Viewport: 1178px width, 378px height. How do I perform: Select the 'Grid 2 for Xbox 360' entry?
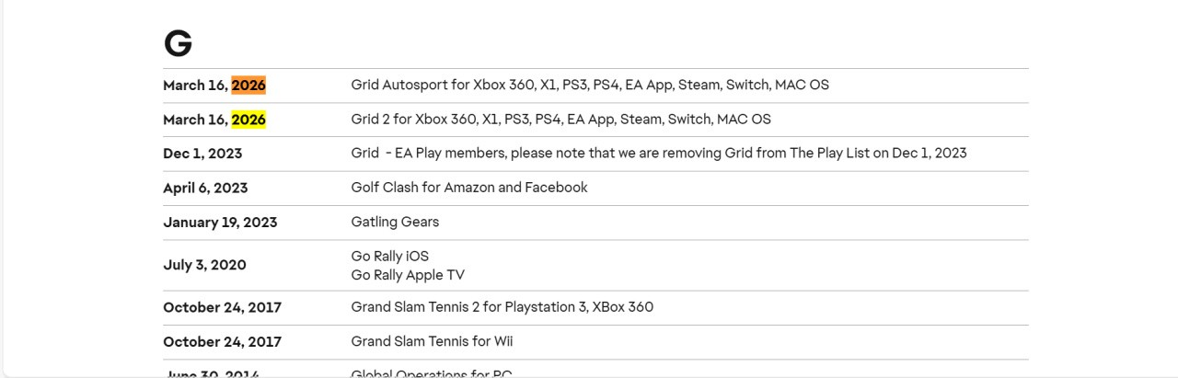click(x=560, y=119)
